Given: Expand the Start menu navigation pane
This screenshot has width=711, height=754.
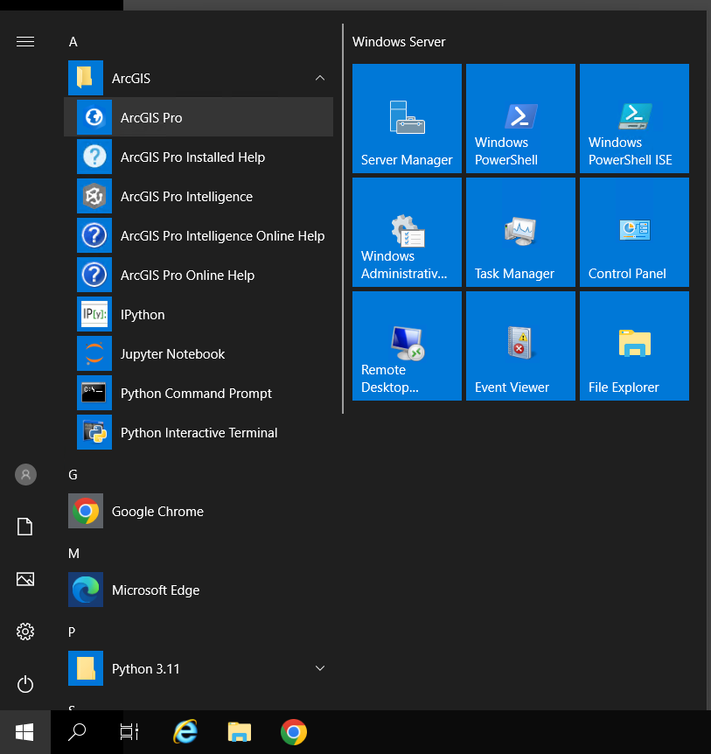Looking at the screenshot, I should coord(25,41).
